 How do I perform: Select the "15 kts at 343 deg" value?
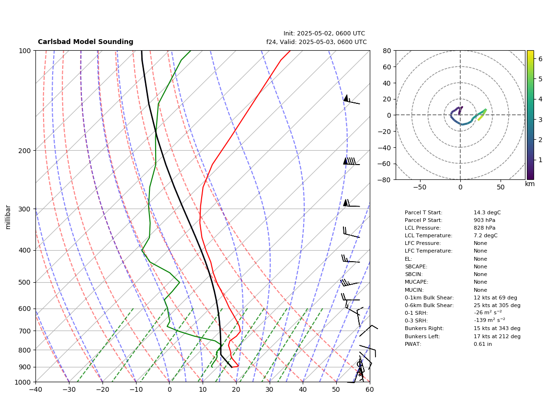(497, 329)
